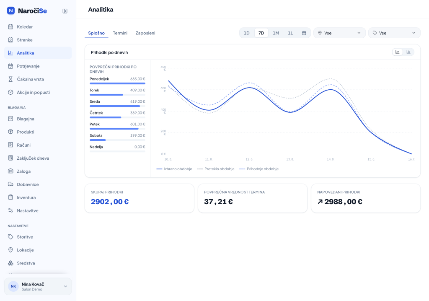Expand the Nina Kovač account menu
This screenshot has height=301, width=429.
pyautogui.click(x=38, y=286)
